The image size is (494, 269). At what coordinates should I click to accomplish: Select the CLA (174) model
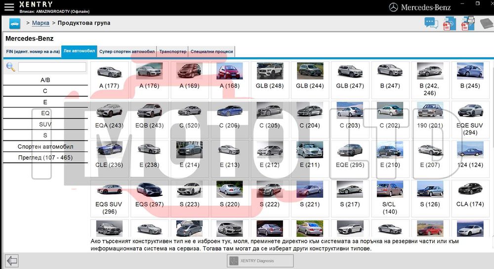pos(470,198)
